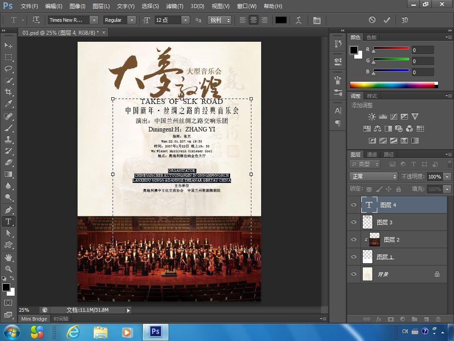Select the Spot Healing Brush tool

(x=8, y=116)
